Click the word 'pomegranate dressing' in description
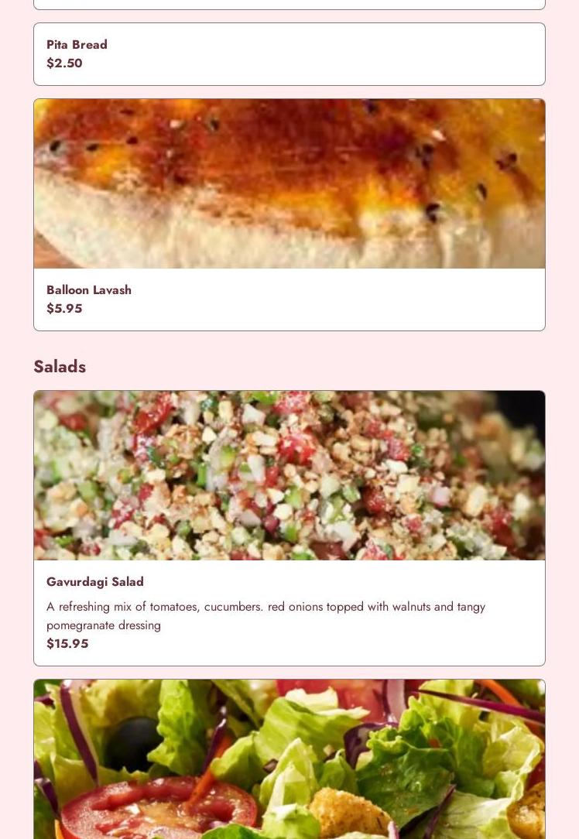 [x=103, y=625]
